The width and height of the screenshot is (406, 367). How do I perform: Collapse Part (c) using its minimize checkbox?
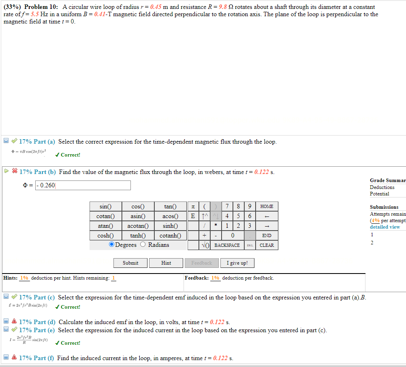point(6,297)
